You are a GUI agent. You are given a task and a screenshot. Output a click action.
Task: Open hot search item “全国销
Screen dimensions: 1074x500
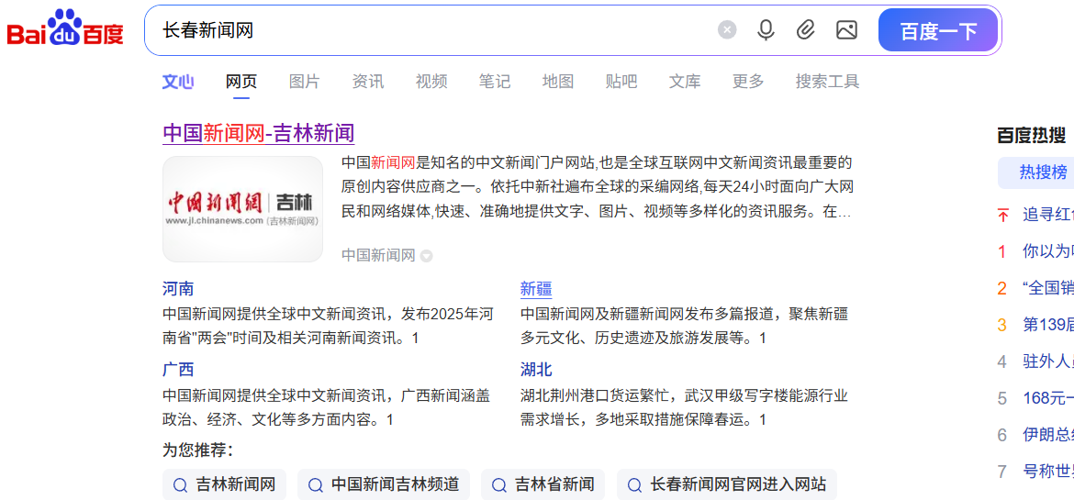[1048, 288]
